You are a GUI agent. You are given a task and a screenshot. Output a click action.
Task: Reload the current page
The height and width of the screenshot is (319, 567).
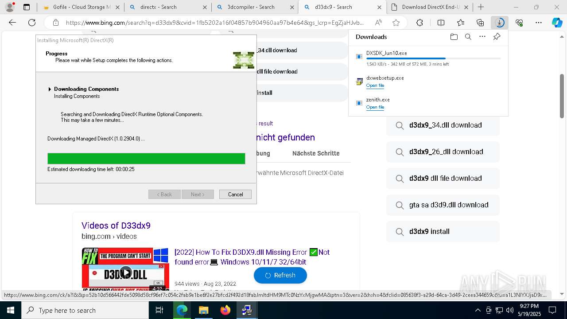(32, 23)
